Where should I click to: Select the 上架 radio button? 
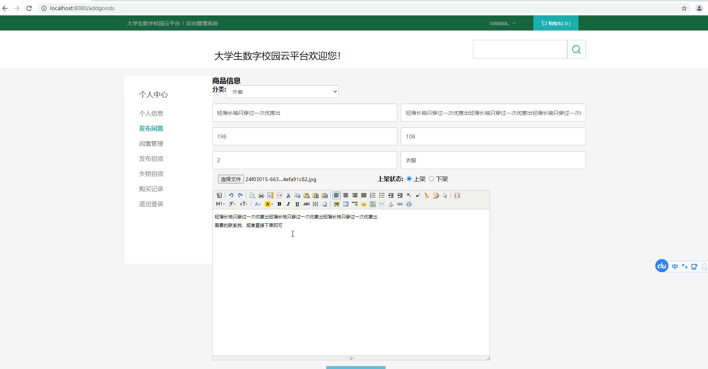click(x=409, y=179)
